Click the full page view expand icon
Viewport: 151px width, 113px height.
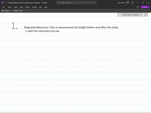pos(146,15)
